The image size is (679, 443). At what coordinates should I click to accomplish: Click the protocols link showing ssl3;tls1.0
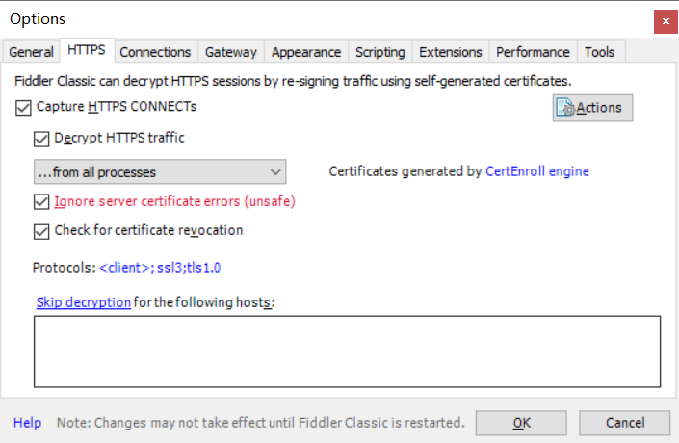(x=160, y=268)
